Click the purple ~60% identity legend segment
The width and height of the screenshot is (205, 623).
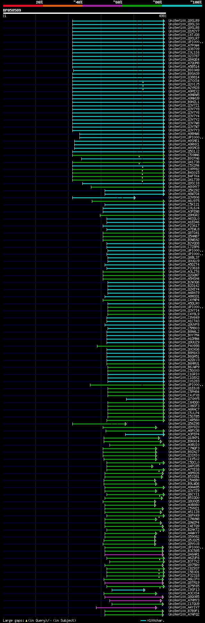point(102,6)
